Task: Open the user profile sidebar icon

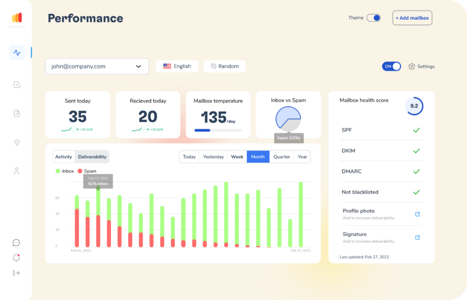Action: pos(17,171)
